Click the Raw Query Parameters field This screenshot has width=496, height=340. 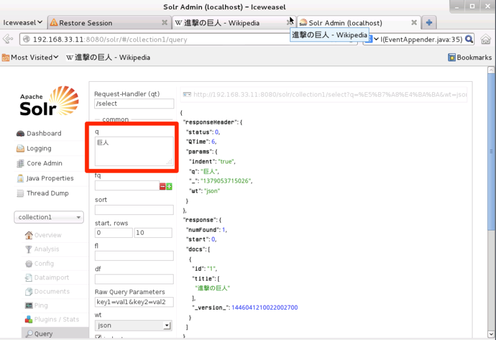coord(134,302)
